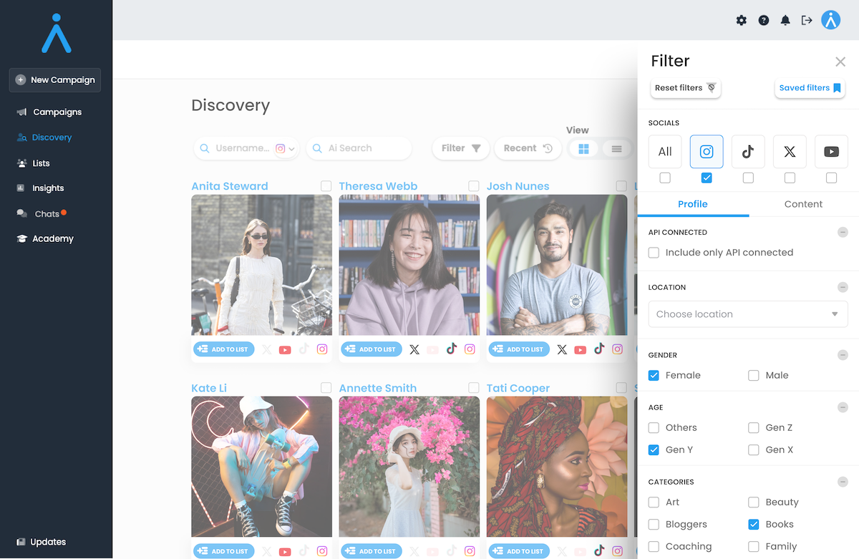Select the TikTok social filter icon
The height and width of the screenshot is (559, 859).
(x=748, y=152)
